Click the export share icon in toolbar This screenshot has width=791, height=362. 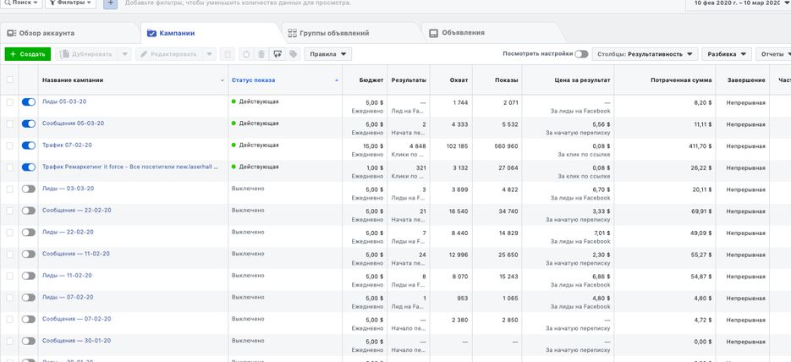[277, 54]
